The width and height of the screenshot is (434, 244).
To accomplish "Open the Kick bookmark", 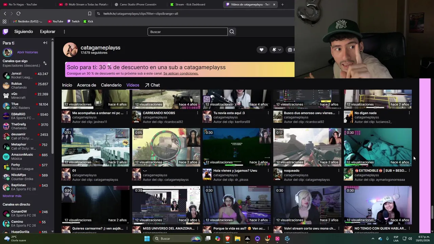I will [88, 21].
